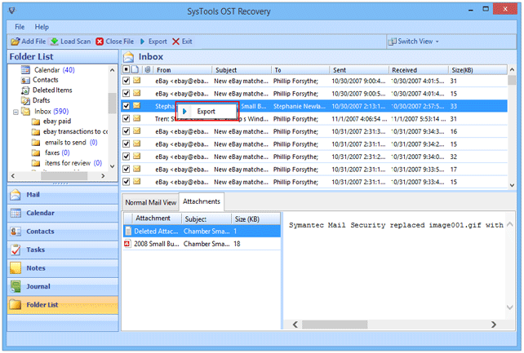Image resolution: width=524 pixels, height=353 pixels.
Task: Click the attachment Size (KB) header
Action: pos(256,218)
